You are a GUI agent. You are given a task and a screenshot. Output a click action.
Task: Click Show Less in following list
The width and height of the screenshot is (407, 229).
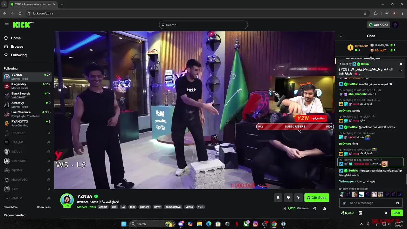click(44, 207)
